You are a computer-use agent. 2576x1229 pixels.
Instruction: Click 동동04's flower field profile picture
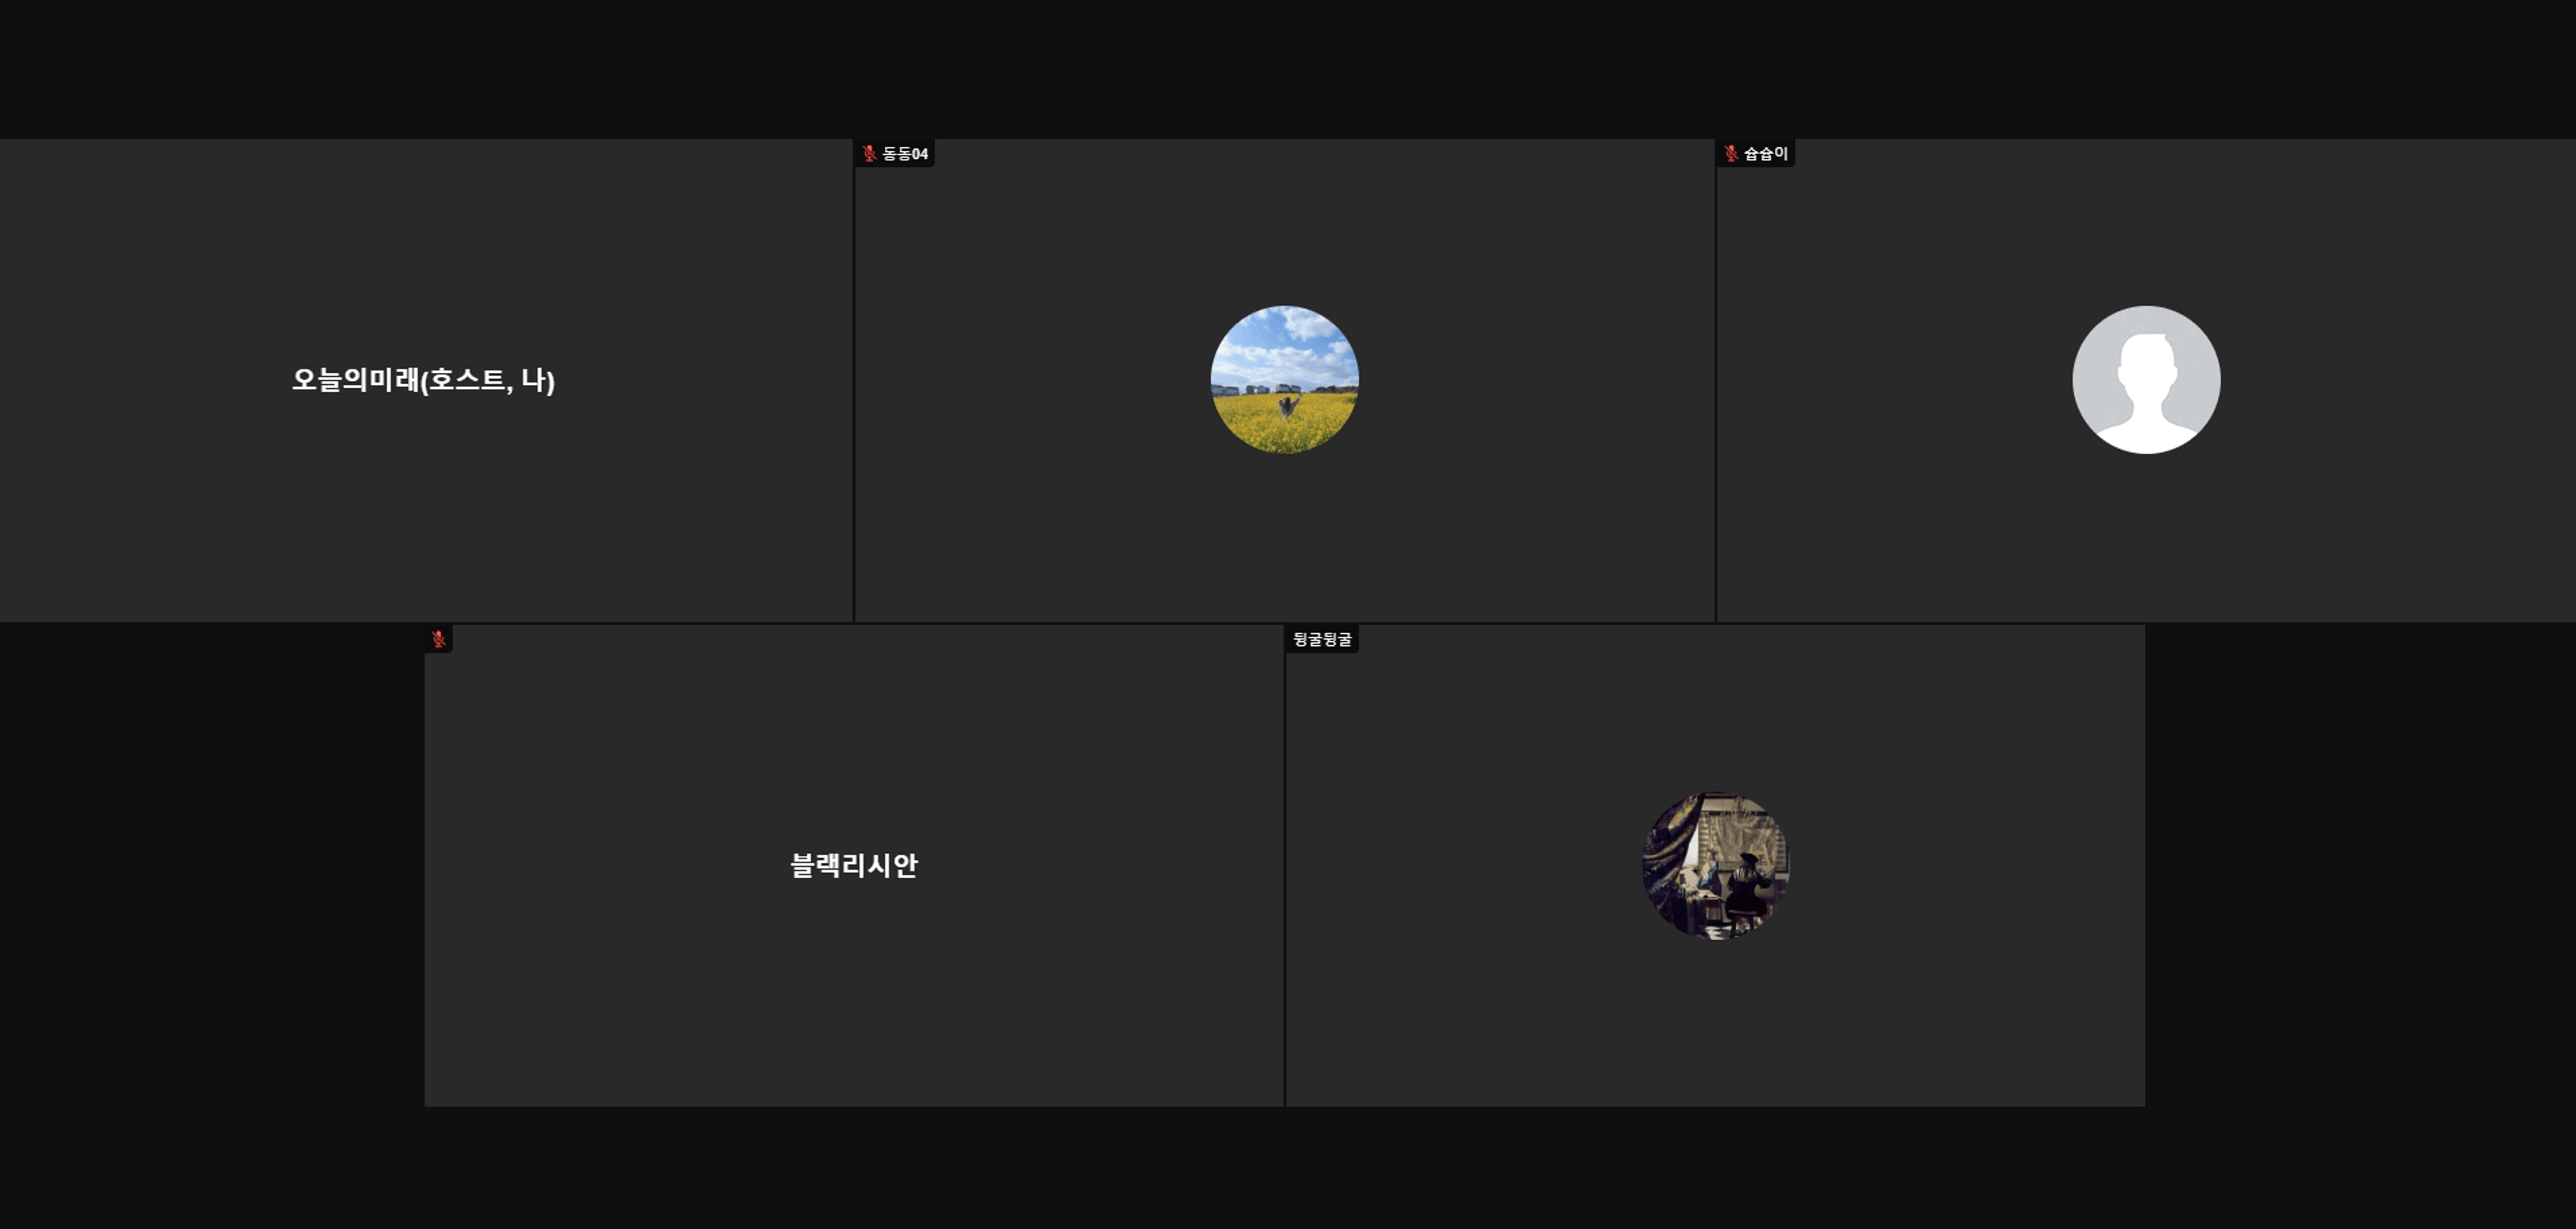[x=1284, y=379]
